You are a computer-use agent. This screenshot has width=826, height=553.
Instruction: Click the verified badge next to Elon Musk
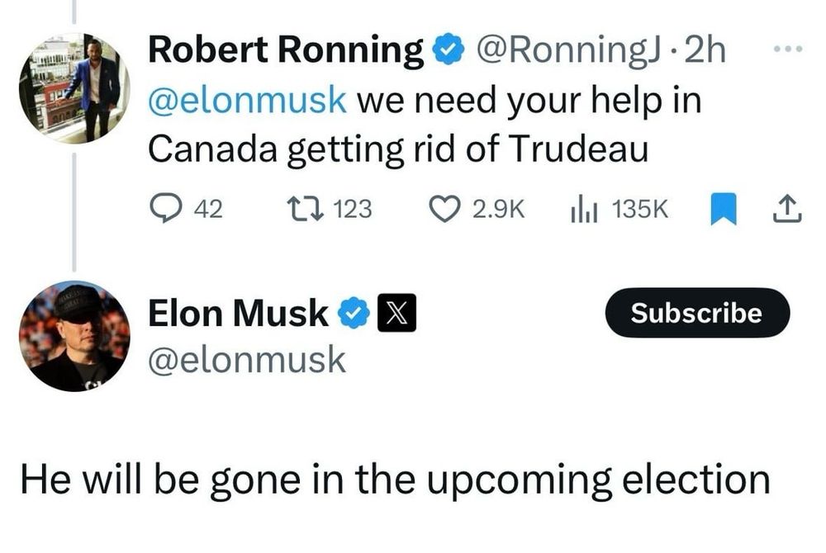coord(354,313)
